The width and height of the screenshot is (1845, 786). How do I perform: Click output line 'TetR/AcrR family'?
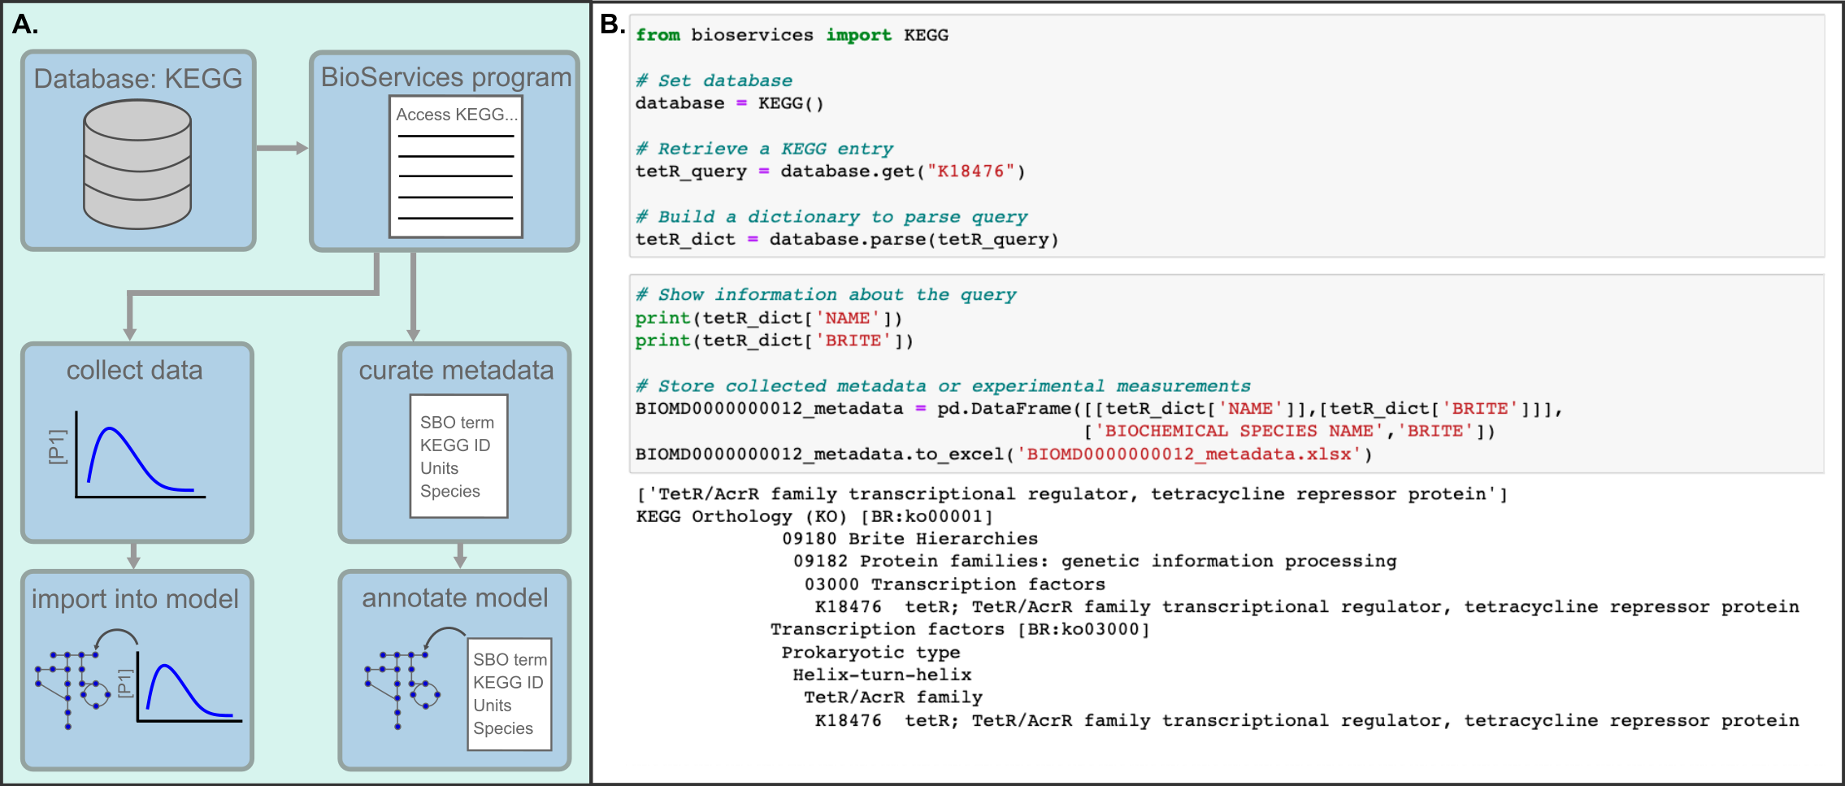click(x=893, y=697)
